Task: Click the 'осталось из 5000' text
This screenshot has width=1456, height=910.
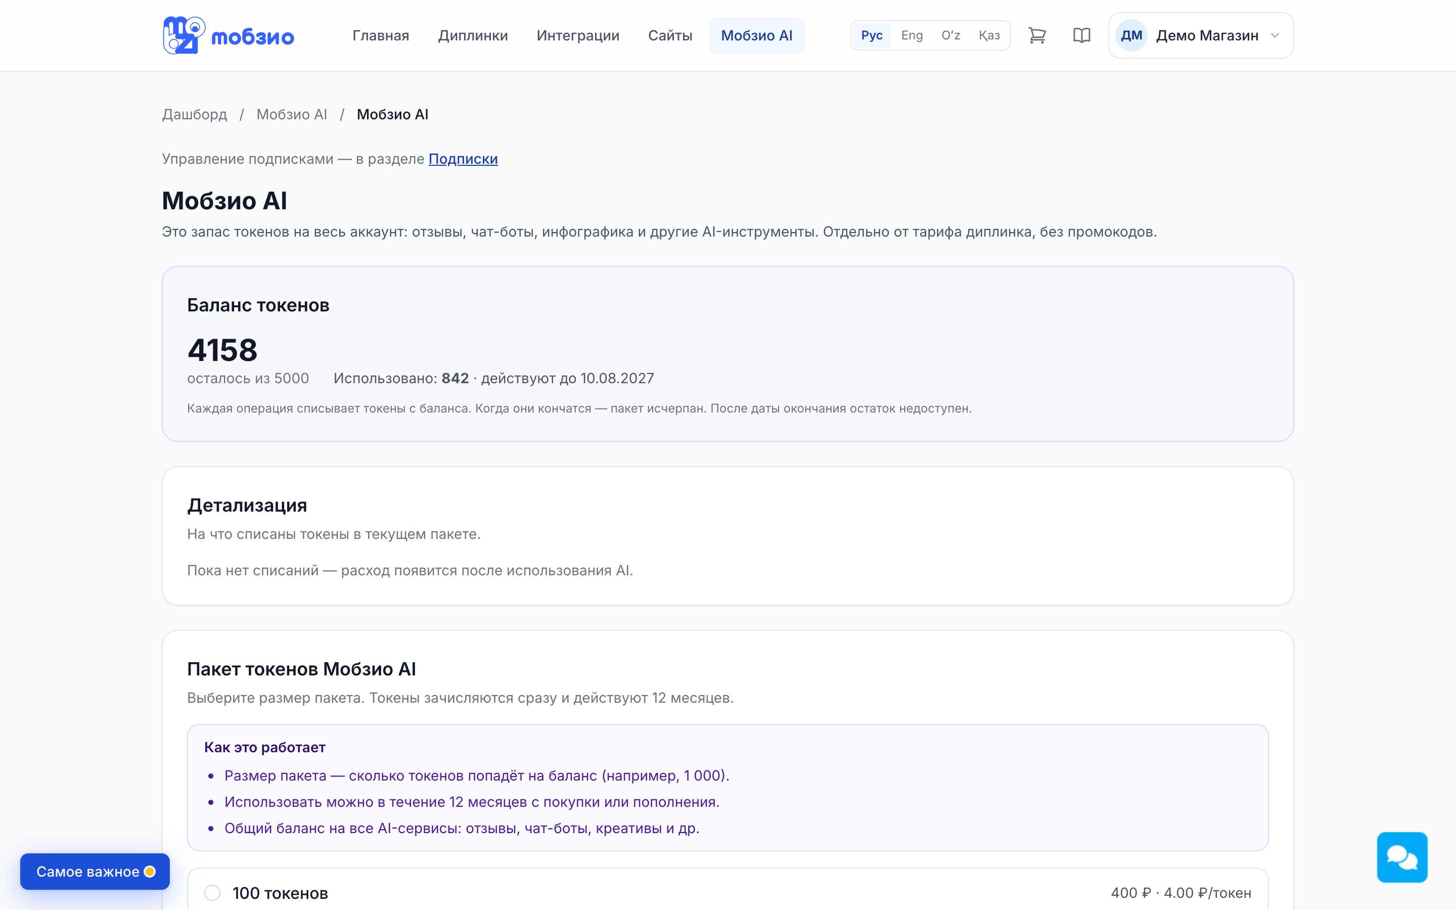Action: [248, 378]
